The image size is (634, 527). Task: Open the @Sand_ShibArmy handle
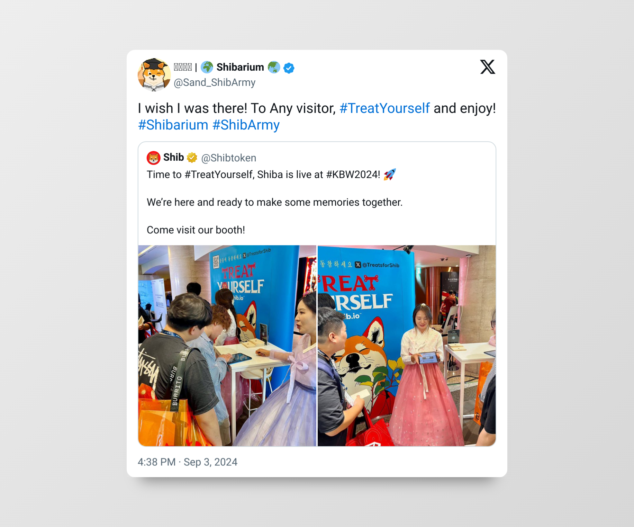click(x=215, y=82)
